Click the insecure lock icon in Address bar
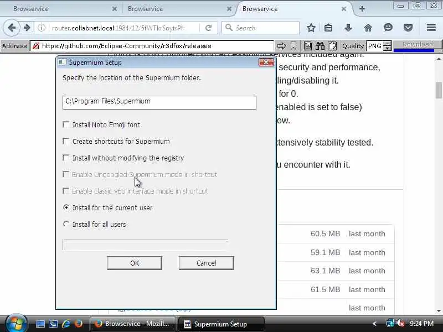Screen dimensions: 443x332 point(36,46)
